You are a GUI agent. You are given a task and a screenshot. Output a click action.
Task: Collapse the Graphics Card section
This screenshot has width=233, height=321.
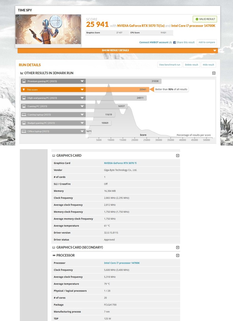(178, 155)
